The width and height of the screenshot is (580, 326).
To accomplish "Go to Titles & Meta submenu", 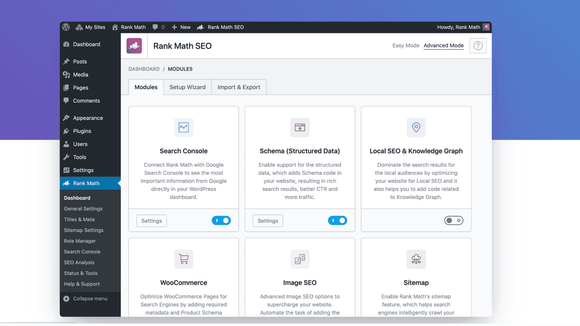I will click(x=79, y=219).
